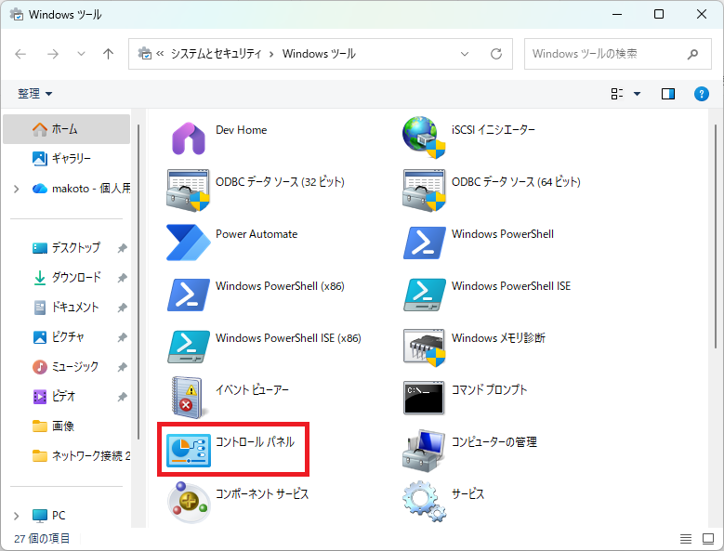Open the イベント ビューアー icon
The height and width of the screenshot is (551, 724).
[189, 398]
